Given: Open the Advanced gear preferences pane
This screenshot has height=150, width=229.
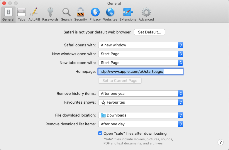Looking at the screenshot, I should pos(146,14).
